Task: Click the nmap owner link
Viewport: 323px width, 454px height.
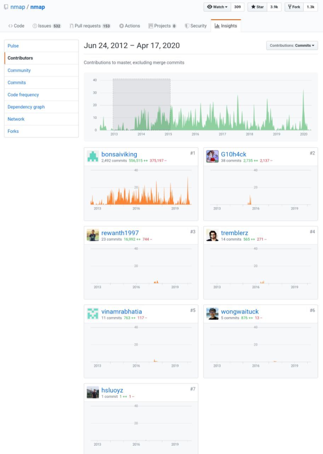Action: click(18, 7)
